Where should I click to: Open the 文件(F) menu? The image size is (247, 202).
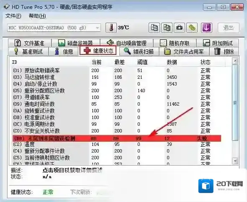[13, 16]
